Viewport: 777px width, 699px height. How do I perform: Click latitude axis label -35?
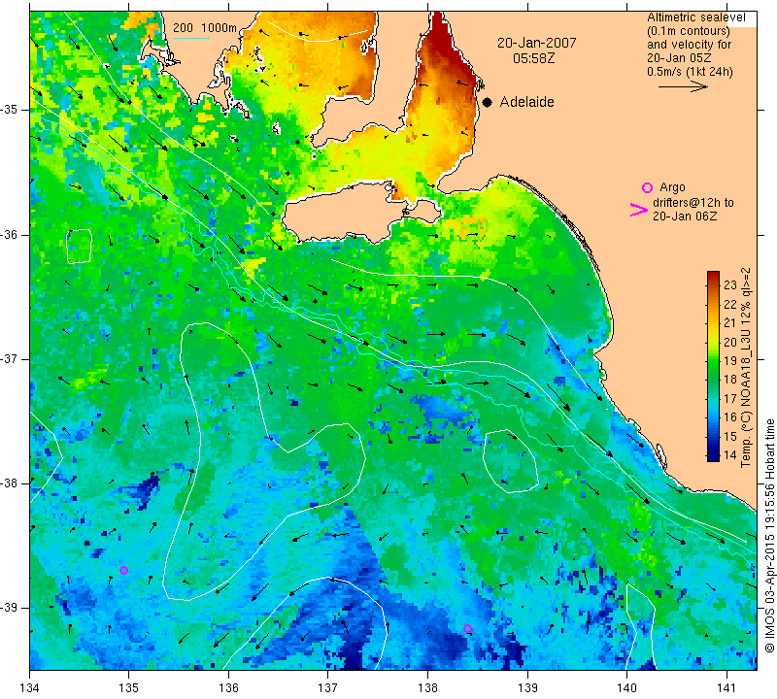[10, 110]
